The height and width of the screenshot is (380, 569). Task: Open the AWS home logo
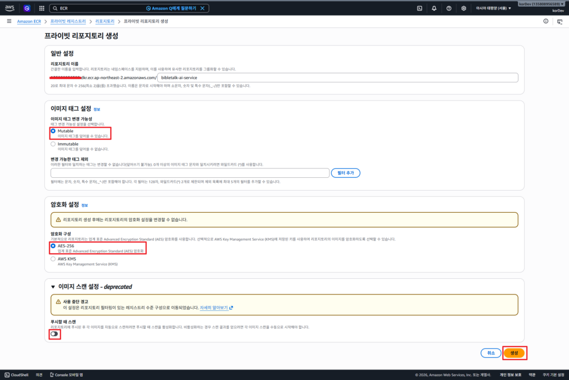click(9, 8)
